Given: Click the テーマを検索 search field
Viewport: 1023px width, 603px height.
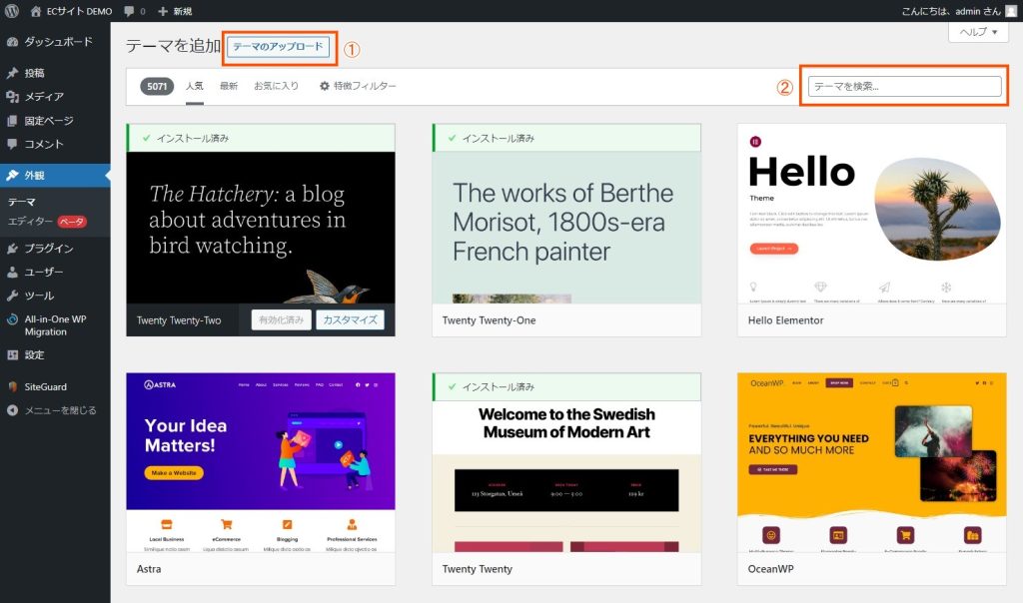Looking at the screenshot, I should point(904,87).
